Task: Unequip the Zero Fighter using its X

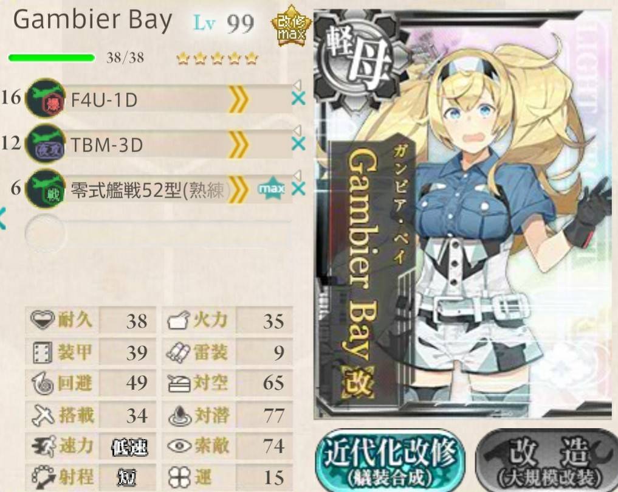Action: coord(298,189)
